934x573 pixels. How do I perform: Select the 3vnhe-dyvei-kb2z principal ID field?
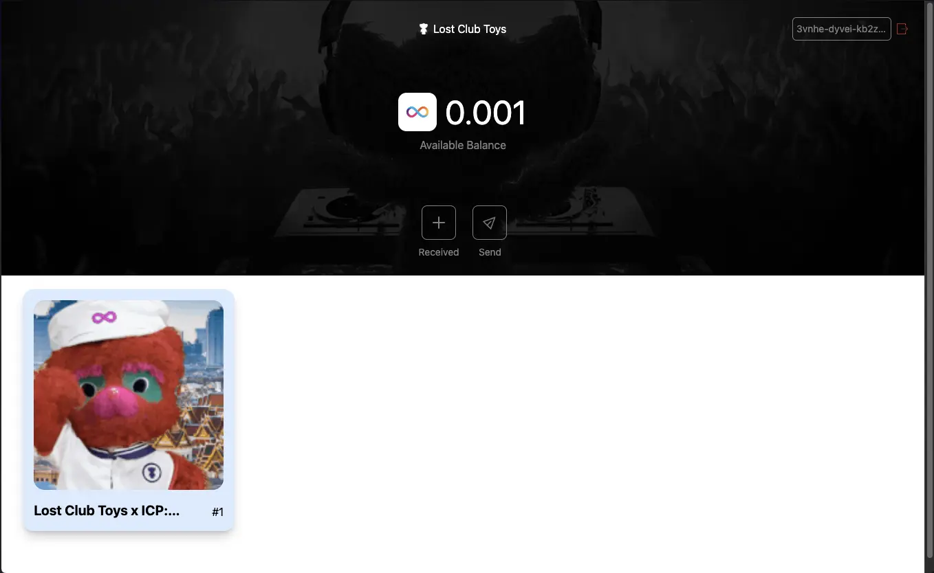click(841, 29)
